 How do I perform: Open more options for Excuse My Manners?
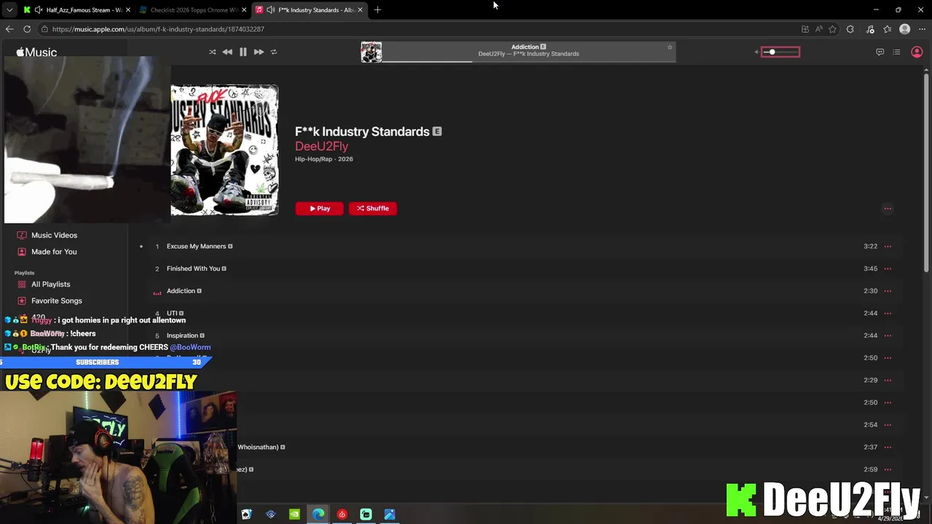pyautogui.click(x=888, y=246)
